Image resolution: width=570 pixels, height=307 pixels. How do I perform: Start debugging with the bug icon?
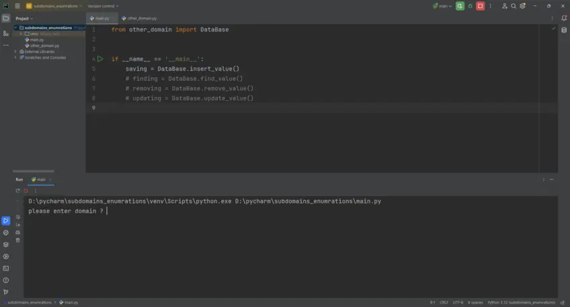pyautogui.click(x=470, y=6)
